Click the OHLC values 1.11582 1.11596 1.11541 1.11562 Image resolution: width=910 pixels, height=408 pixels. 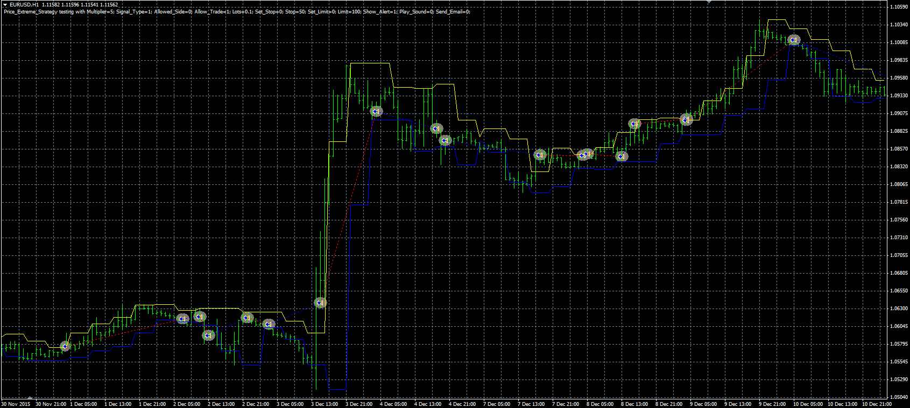coord(80,5)
